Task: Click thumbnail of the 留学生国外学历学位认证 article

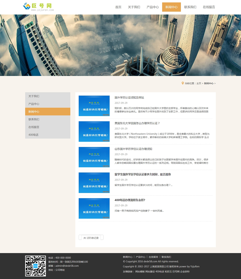Action: (x=94, y=183)
